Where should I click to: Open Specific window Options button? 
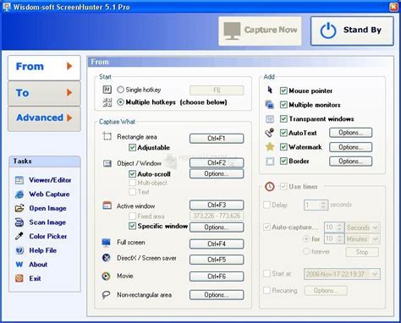(x=217, y=227)
